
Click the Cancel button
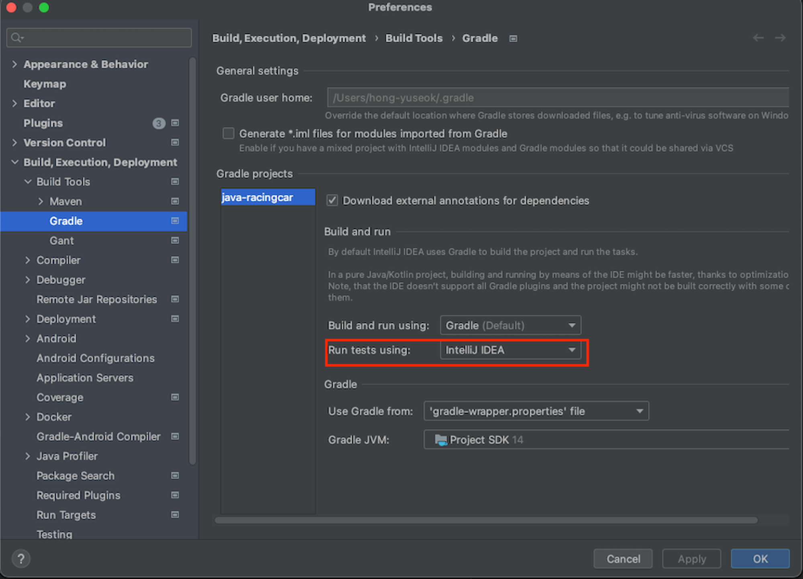[x=623, y=559]
